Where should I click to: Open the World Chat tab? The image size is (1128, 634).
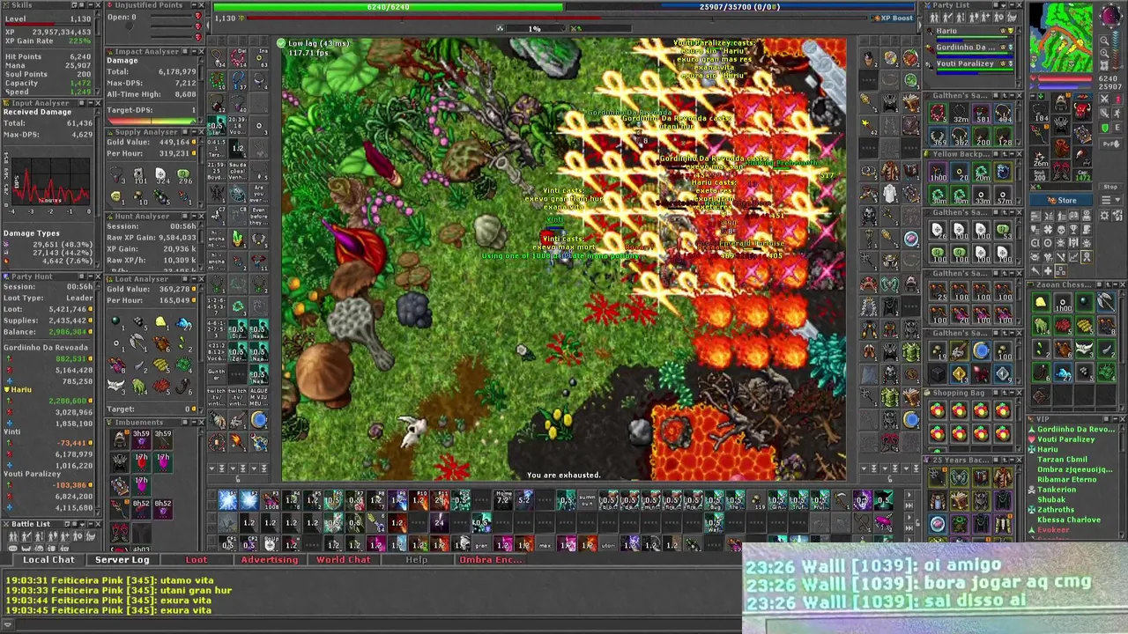(344, 560)
